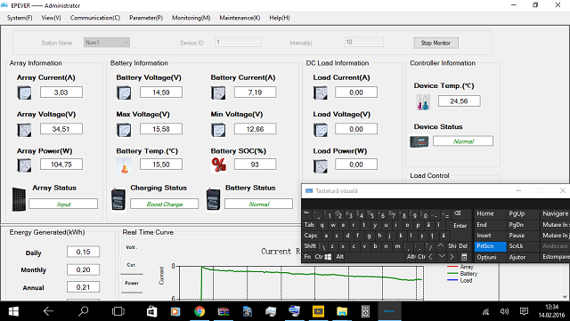
Task: Click the left arrow key on the on-screen keyboard
Action: 430,257
